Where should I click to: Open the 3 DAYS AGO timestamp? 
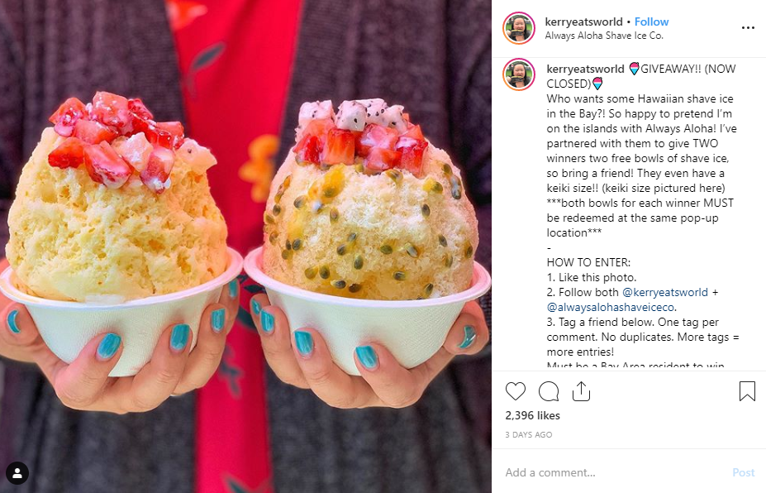click(x=529, y=435)
